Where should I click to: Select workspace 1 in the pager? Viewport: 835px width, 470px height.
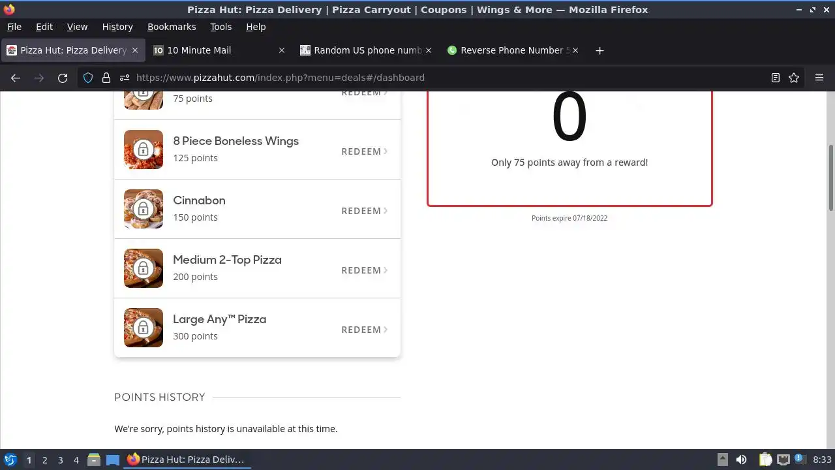coord(29,460)
